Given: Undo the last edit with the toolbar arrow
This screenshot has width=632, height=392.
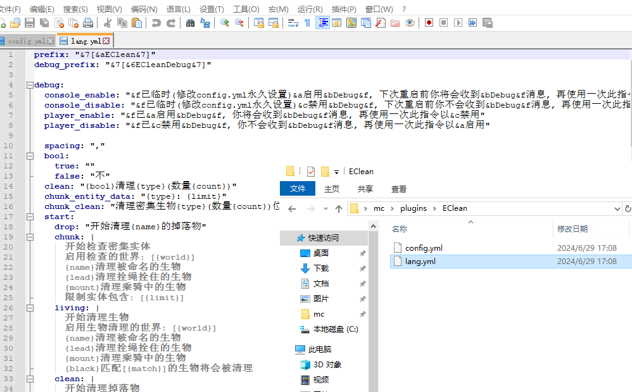Looking at the screenshot, I should coord(156,23).
